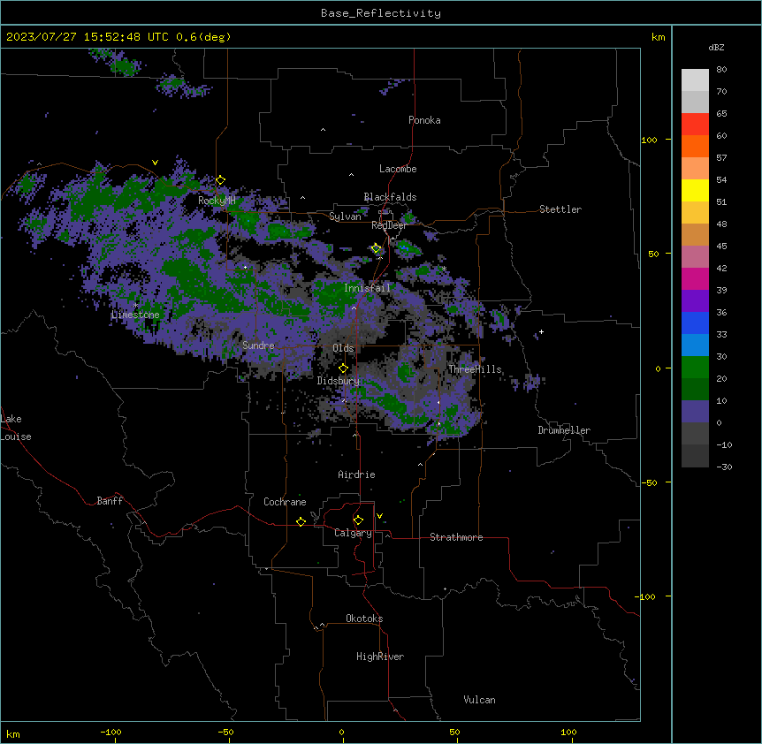This screenshot has width=762, height=744.
Task: Click the yellow V marker east of Calgary
Action: 379,516
